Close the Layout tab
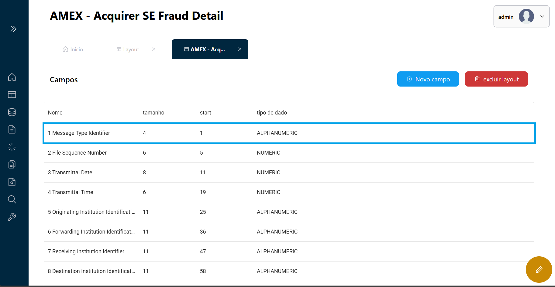Image resolution: width=555 pixels, height=287 pixels. tap(154, 49)
